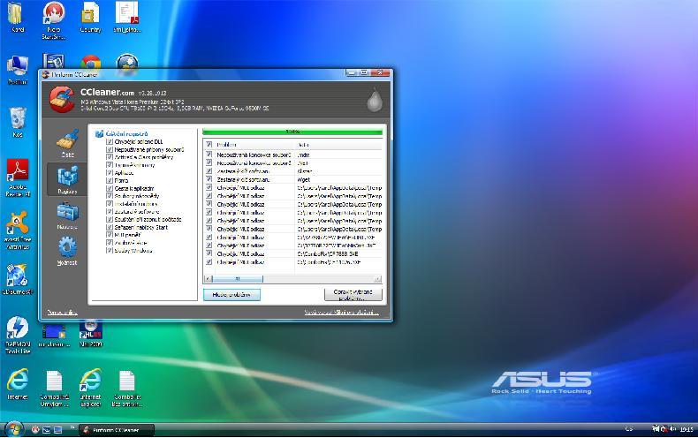Click the green 100% progress bar
This screenshot has height=438, width=698.
(x=292, y=132)
